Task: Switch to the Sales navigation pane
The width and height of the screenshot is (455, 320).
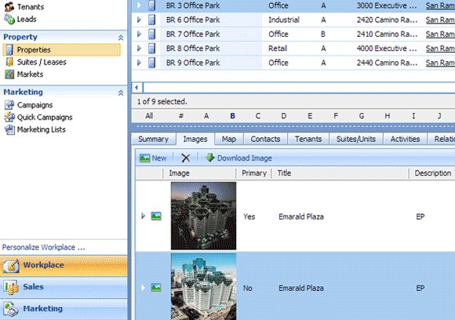Action: click(64, 287)
